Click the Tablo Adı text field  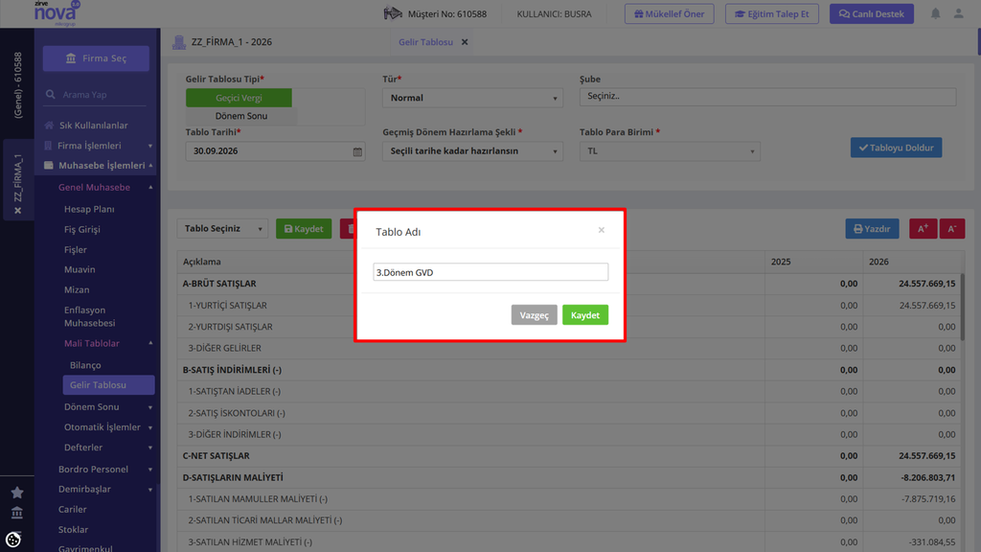pos(490,272)
